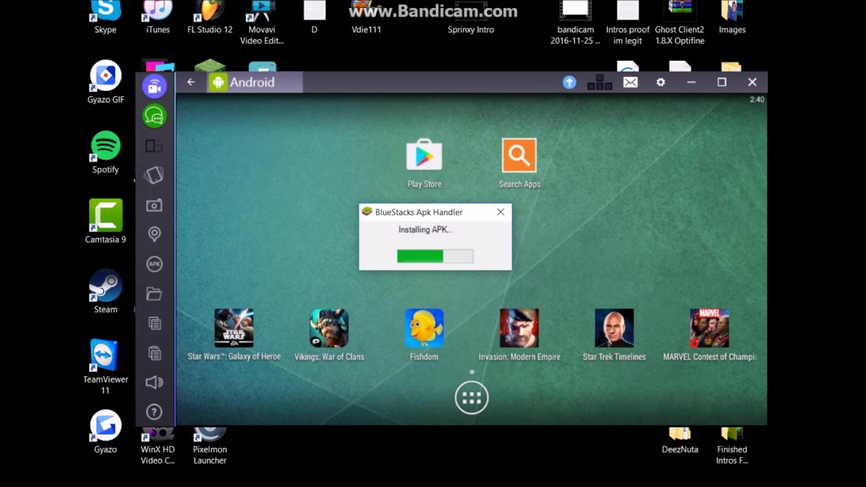Image resolution: width=866 pixels, height=487 pixels.
Task: Open the Skype desktop shortcut
Action: coord(106,18)
